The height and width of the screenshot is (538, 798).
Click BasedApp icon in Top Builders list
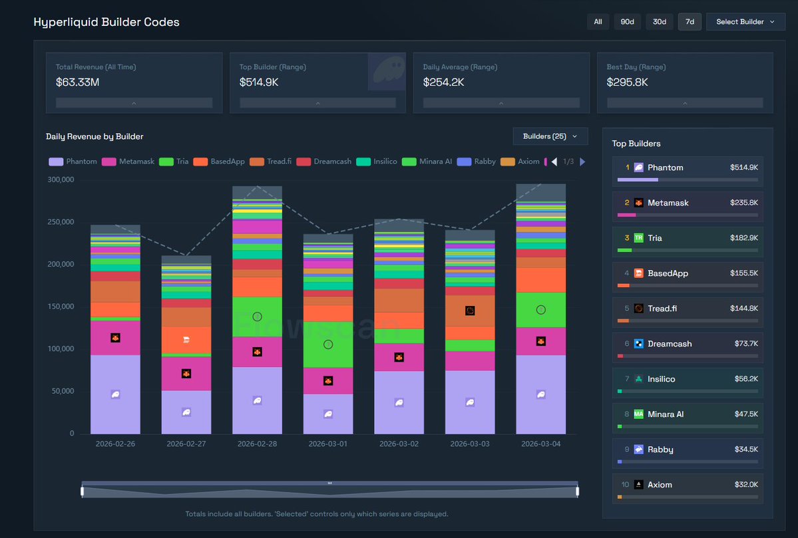click(x=638, y=273)
